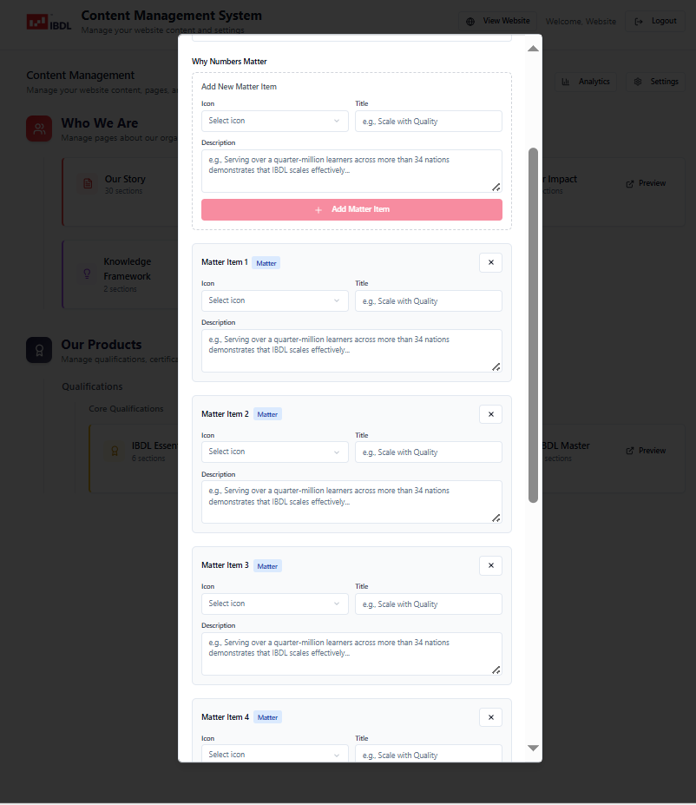Screen dimensions: 696x805
Task: Click the dialog's vertical scrollbar thumb
Action: pyautogui.click(x=533, y=325)
